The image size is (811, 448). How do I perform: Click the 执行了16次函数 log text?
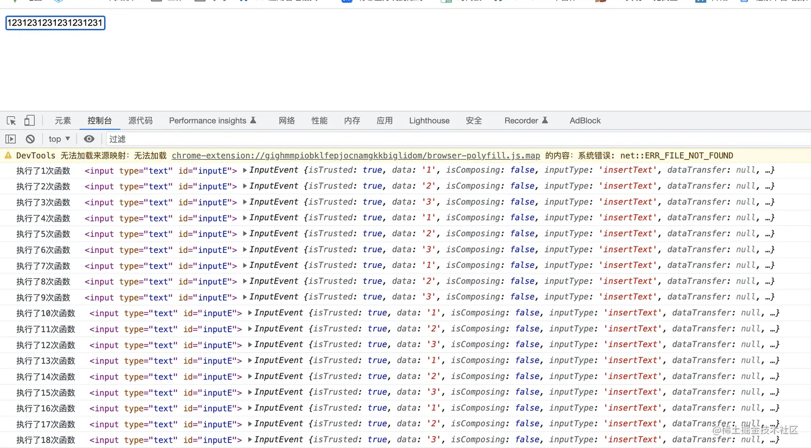[46, 408]
